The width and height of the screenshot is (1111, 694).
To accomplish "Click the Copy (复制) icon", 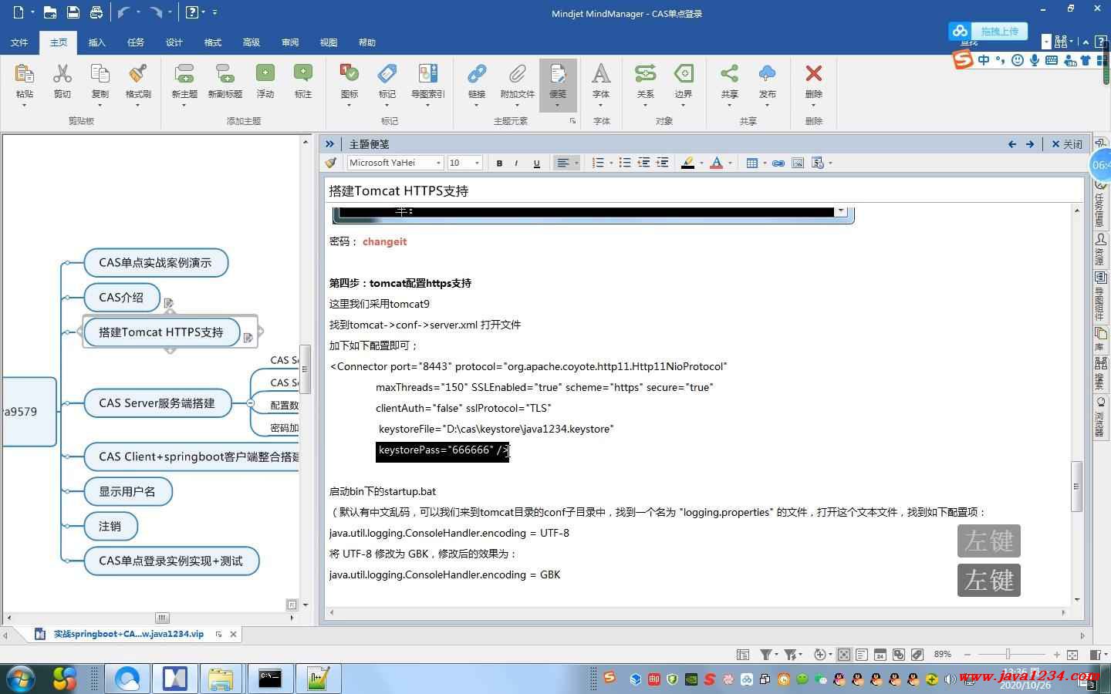I will tap(100, 74).
